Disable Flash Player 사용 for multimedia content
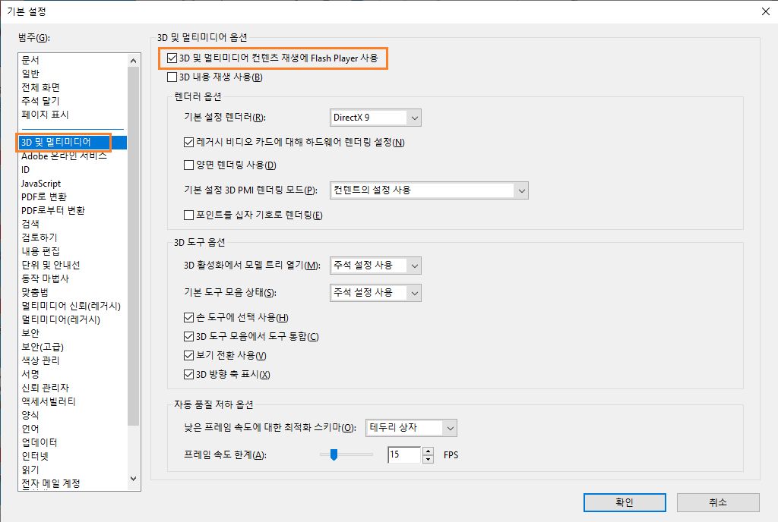This screenshot has width=778, height=522. [x=171, y=57]
